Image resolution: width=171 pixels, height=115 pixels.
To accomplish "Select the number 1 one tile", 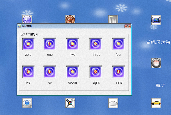I will pyautogui.click(x=50, y=44).
